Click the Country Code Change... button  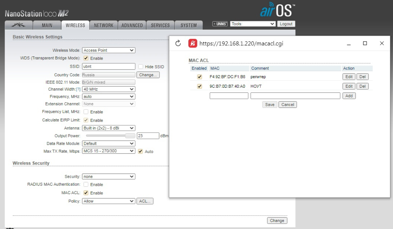pos(148,75)
